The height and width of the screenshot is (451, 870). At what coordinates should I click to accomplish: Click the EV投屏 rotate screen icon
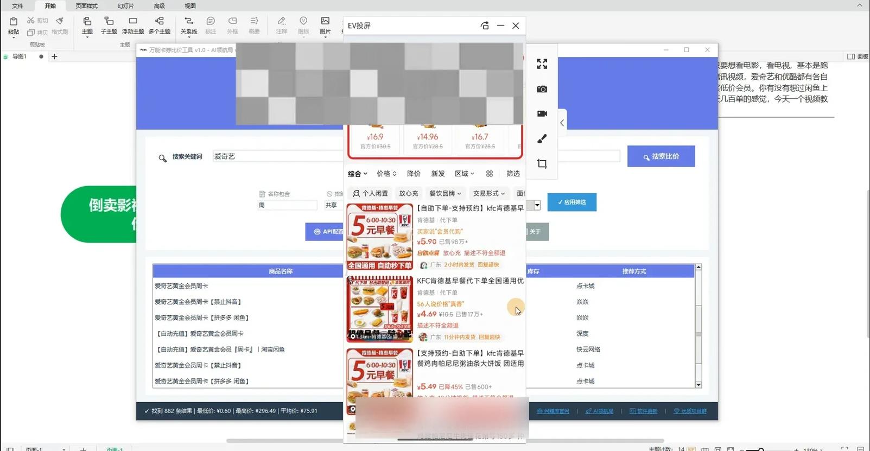[x=485, y=26]
